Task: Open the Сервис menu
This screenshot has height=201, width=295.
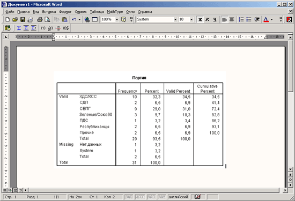Action: (80, 12)
